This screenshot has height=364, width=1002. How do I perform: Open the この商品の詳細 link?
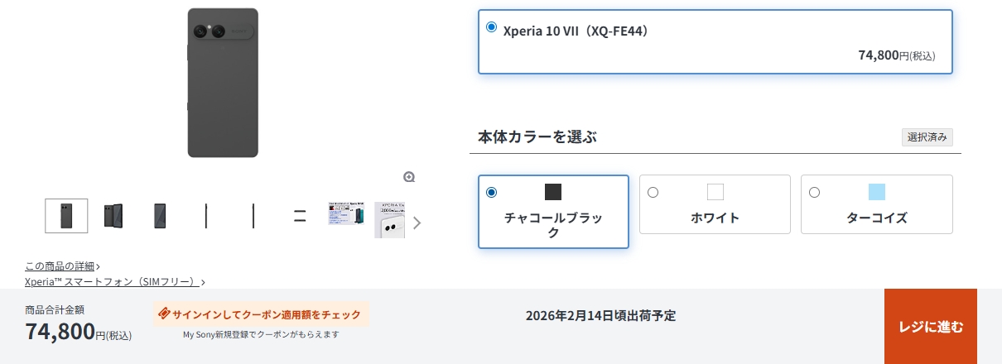[60, 266]
